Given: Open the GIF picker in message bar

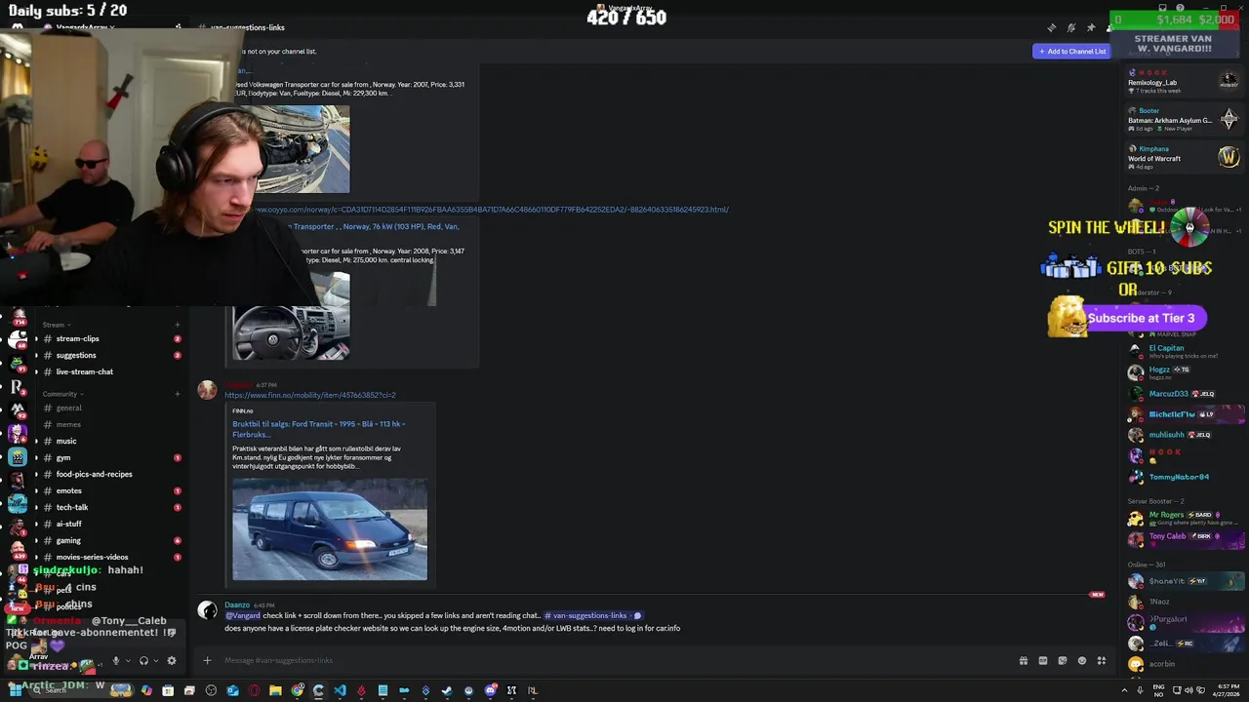Looking at the screenshot, I should [x=1042, y=660].
